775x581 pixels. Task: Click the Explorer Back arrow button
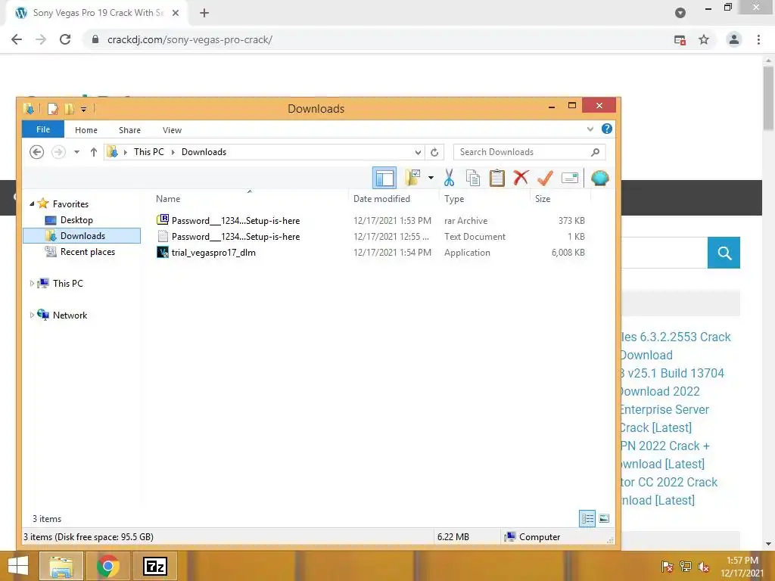[x=36, y=151]
